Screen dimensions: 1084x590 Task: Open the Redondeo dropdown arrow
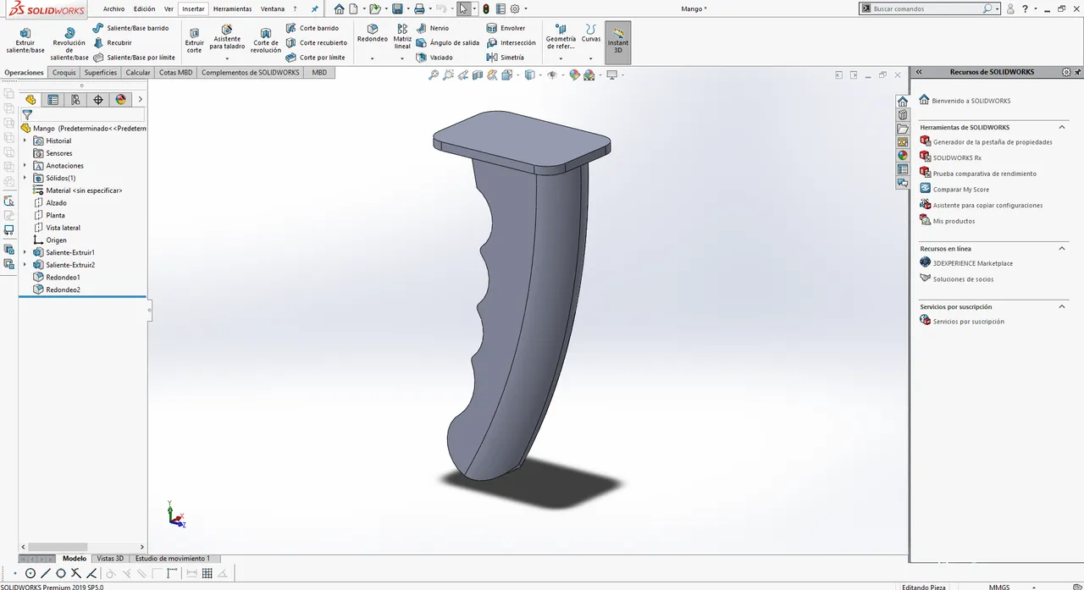tap(373, 58)
